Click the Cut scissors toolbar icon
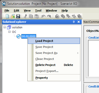 tap(25, 16)
